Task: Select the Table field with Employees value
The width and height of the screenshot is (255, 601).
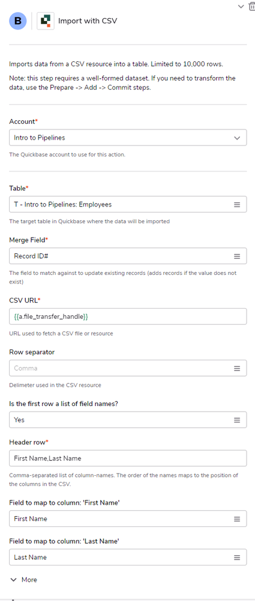Action: (128, 205)
